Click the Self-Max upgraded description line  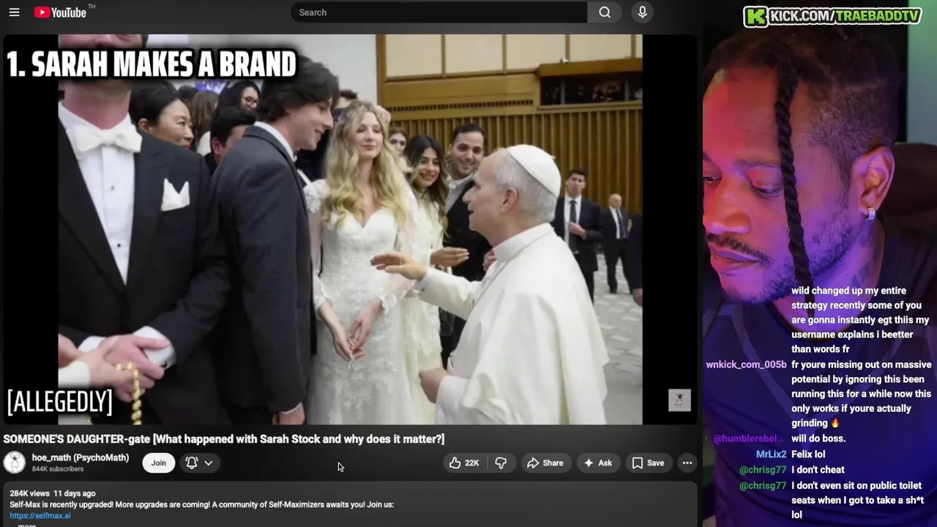pyautogui.click(x=202, y=504)
